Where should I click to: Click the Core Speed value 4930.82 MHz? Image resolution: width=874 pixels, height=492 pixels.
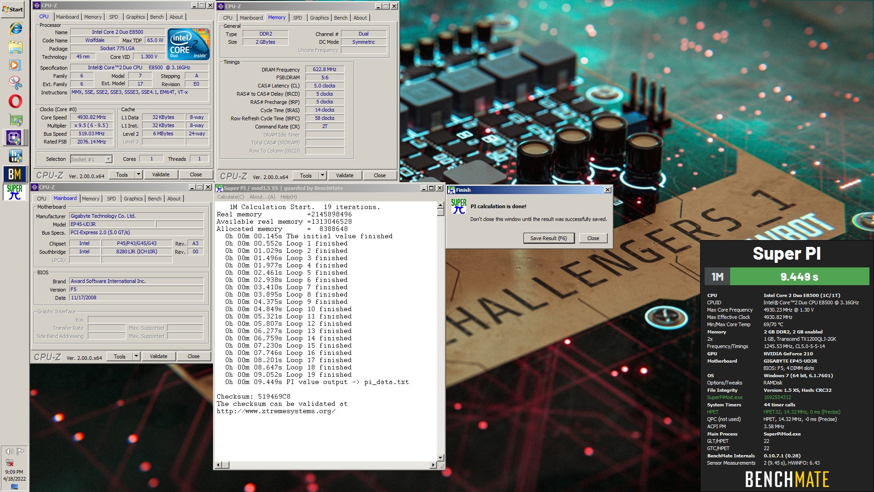[x=91, y=117]
